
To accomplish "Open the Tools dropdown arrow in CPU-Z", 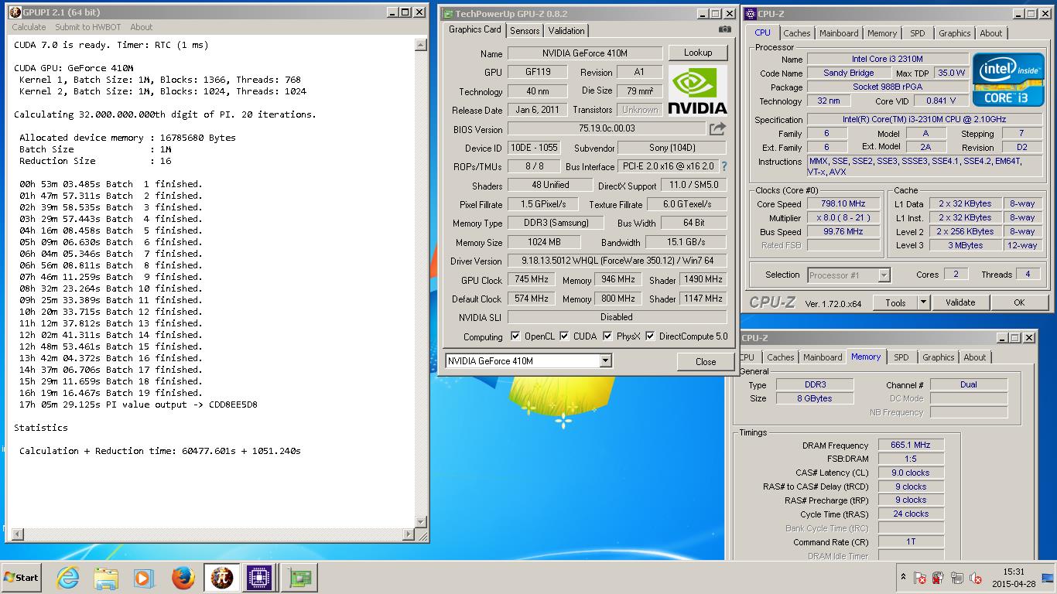I will [923, 302].
